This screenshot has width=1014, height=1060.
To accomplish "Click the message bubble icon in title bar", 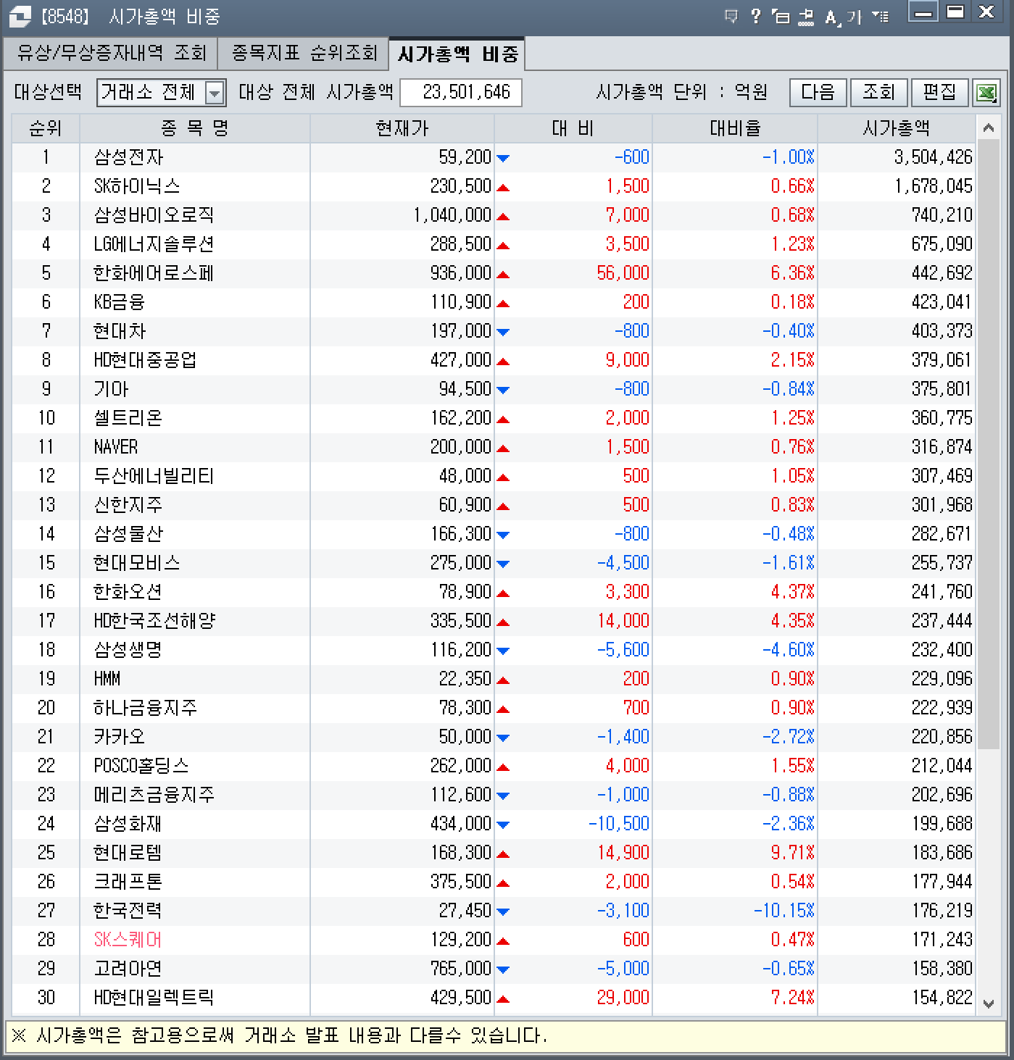I will click(731, 16).
